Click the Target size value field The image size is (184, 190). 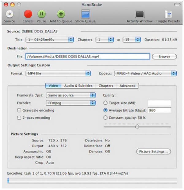[x=159, y=103]
